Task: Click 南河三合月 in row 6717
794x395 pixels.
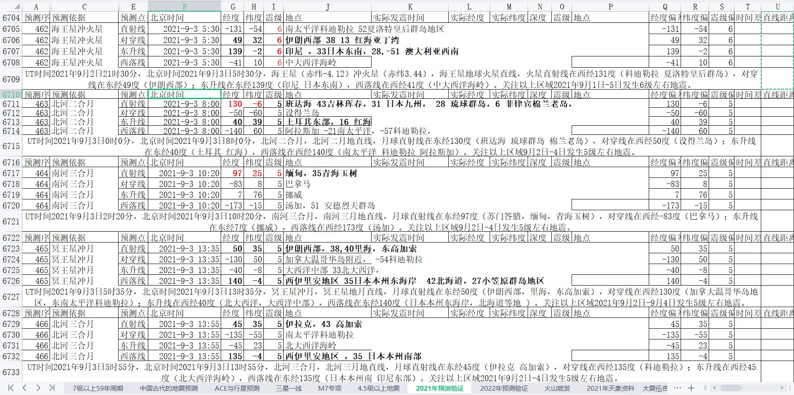Action: point(84,173)
